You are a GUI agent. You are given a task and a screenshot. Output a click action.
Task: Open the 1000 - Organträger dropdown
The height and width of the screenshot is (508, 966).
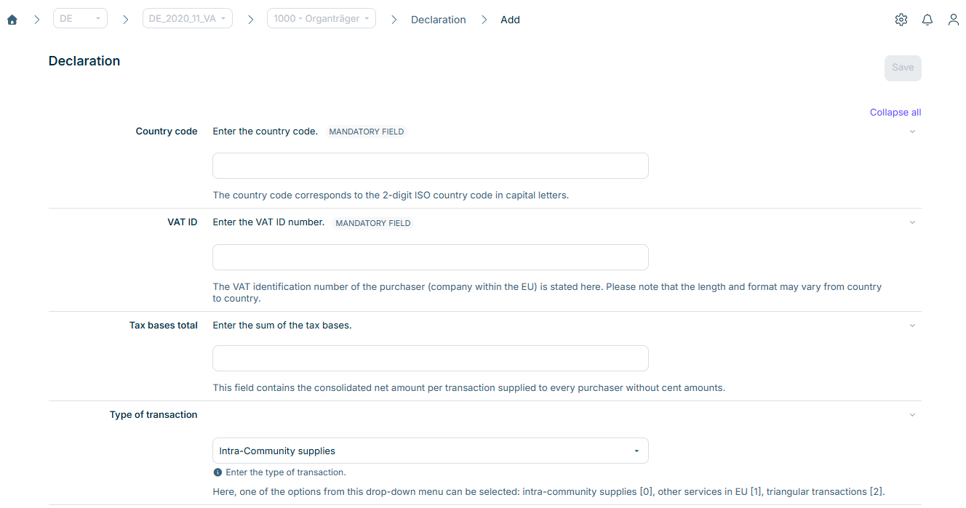(x=322, y=18)
